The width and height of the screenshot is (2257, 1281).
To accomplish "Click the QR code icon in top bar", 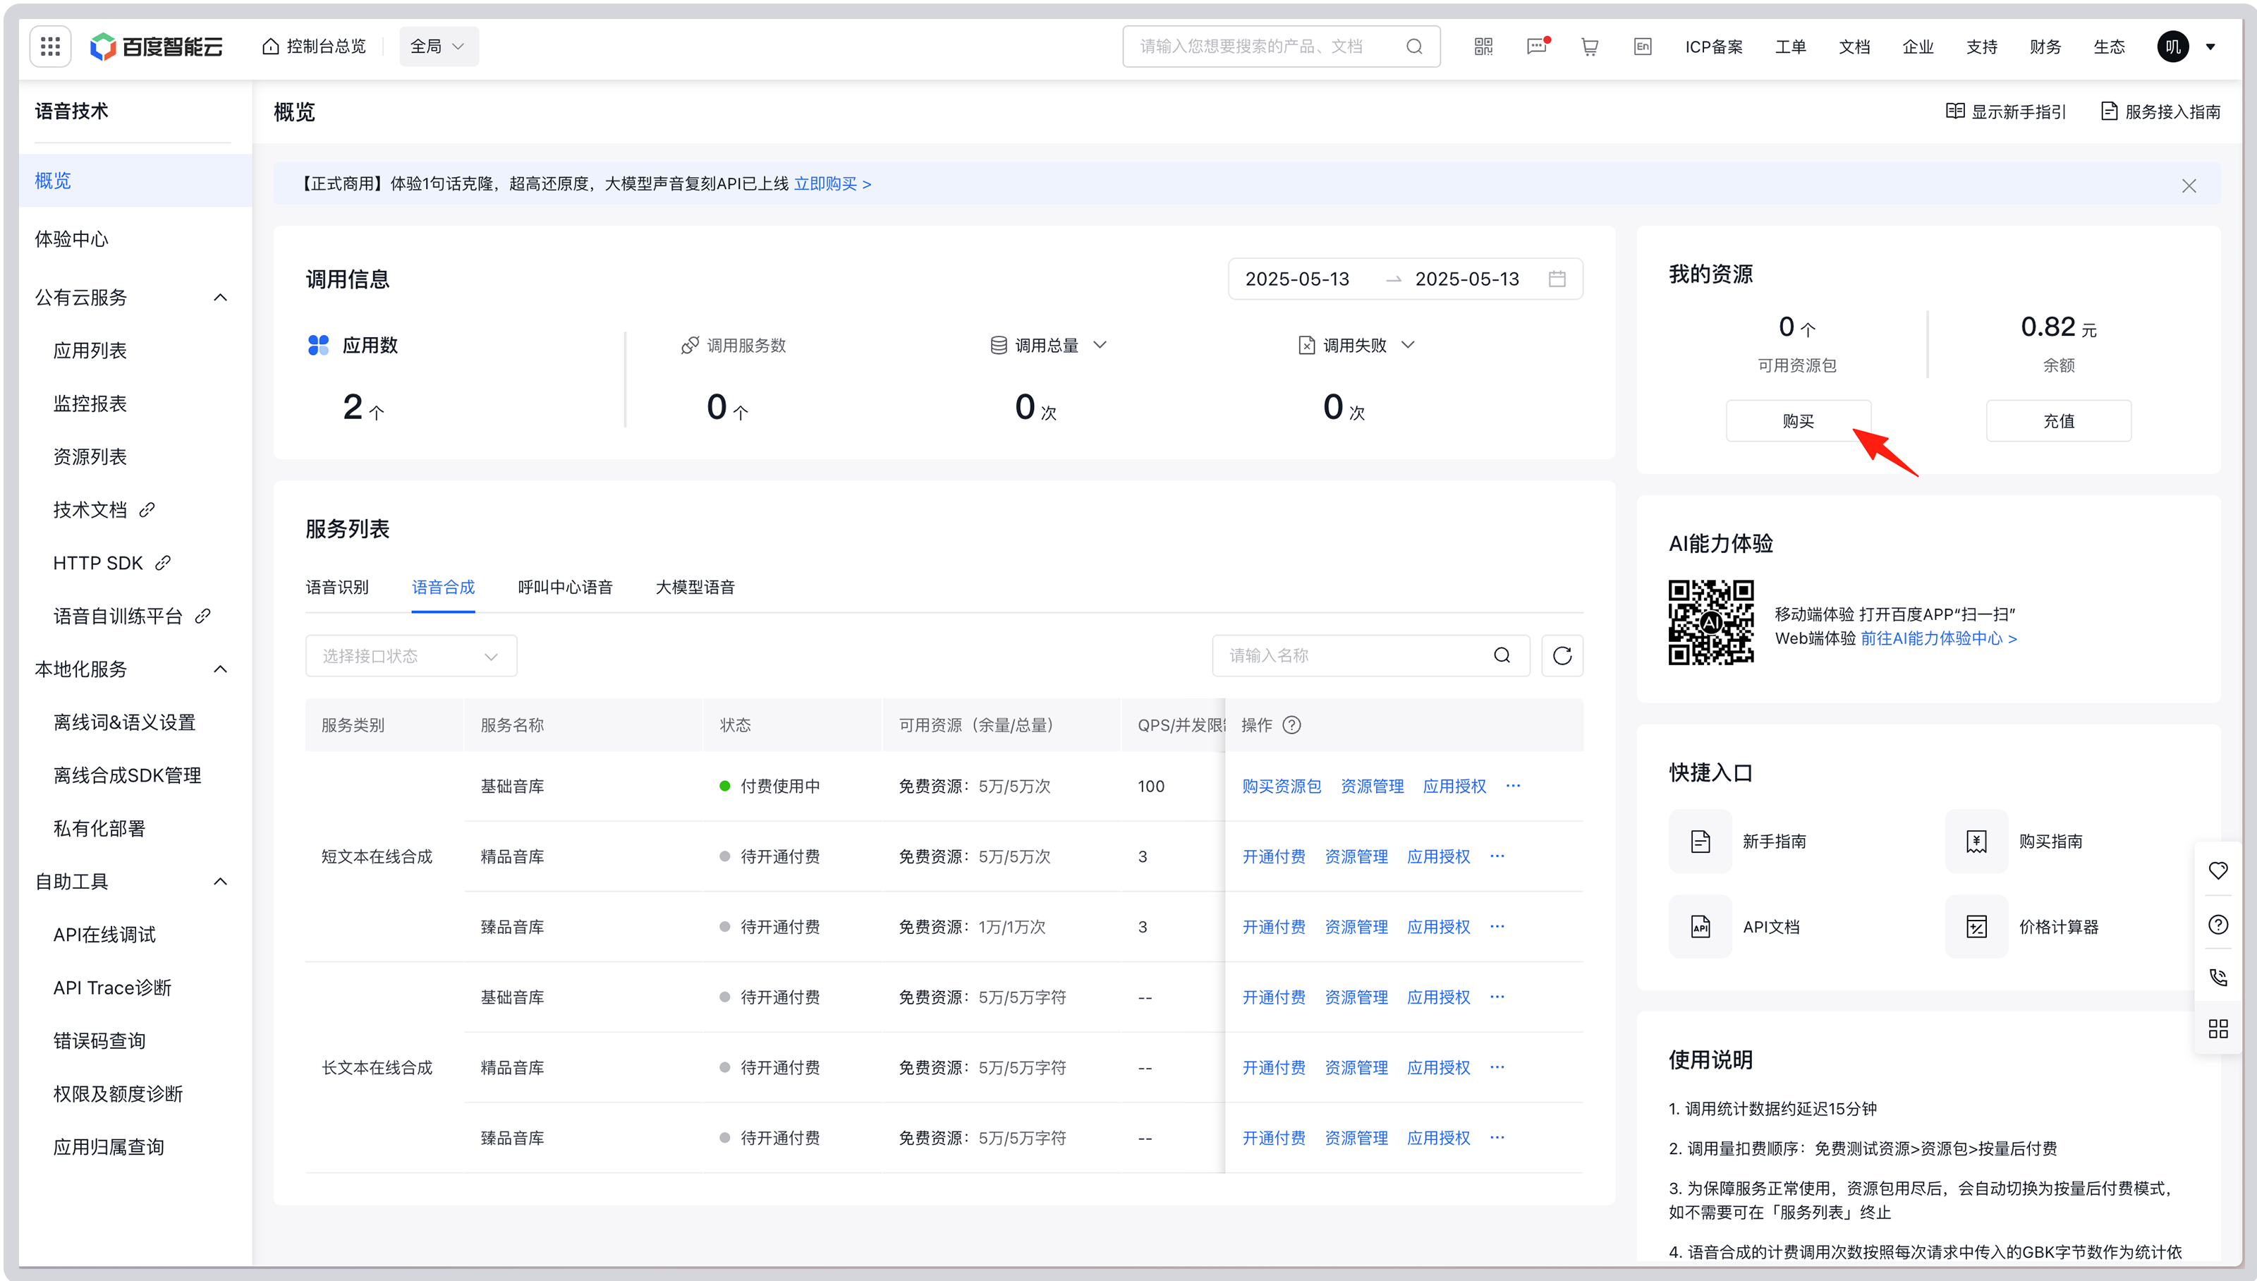I will point(1483,47).
